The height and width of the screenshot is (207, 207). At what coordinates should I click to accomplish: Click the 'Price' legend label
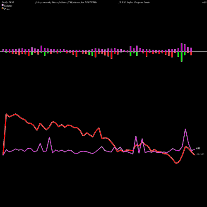7,9
